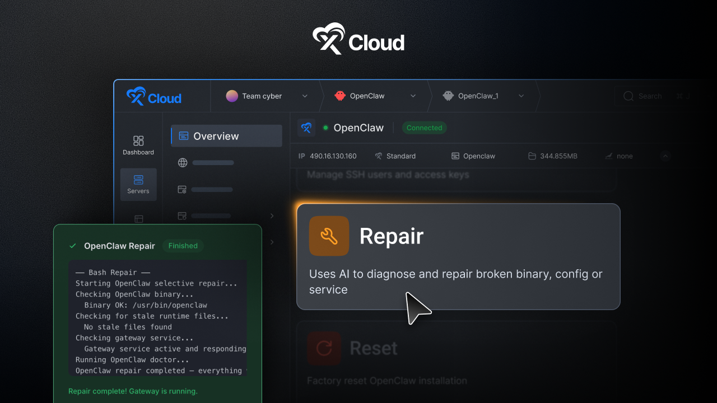
Task: Click the Connected status badge
Action: click(424, 128)
